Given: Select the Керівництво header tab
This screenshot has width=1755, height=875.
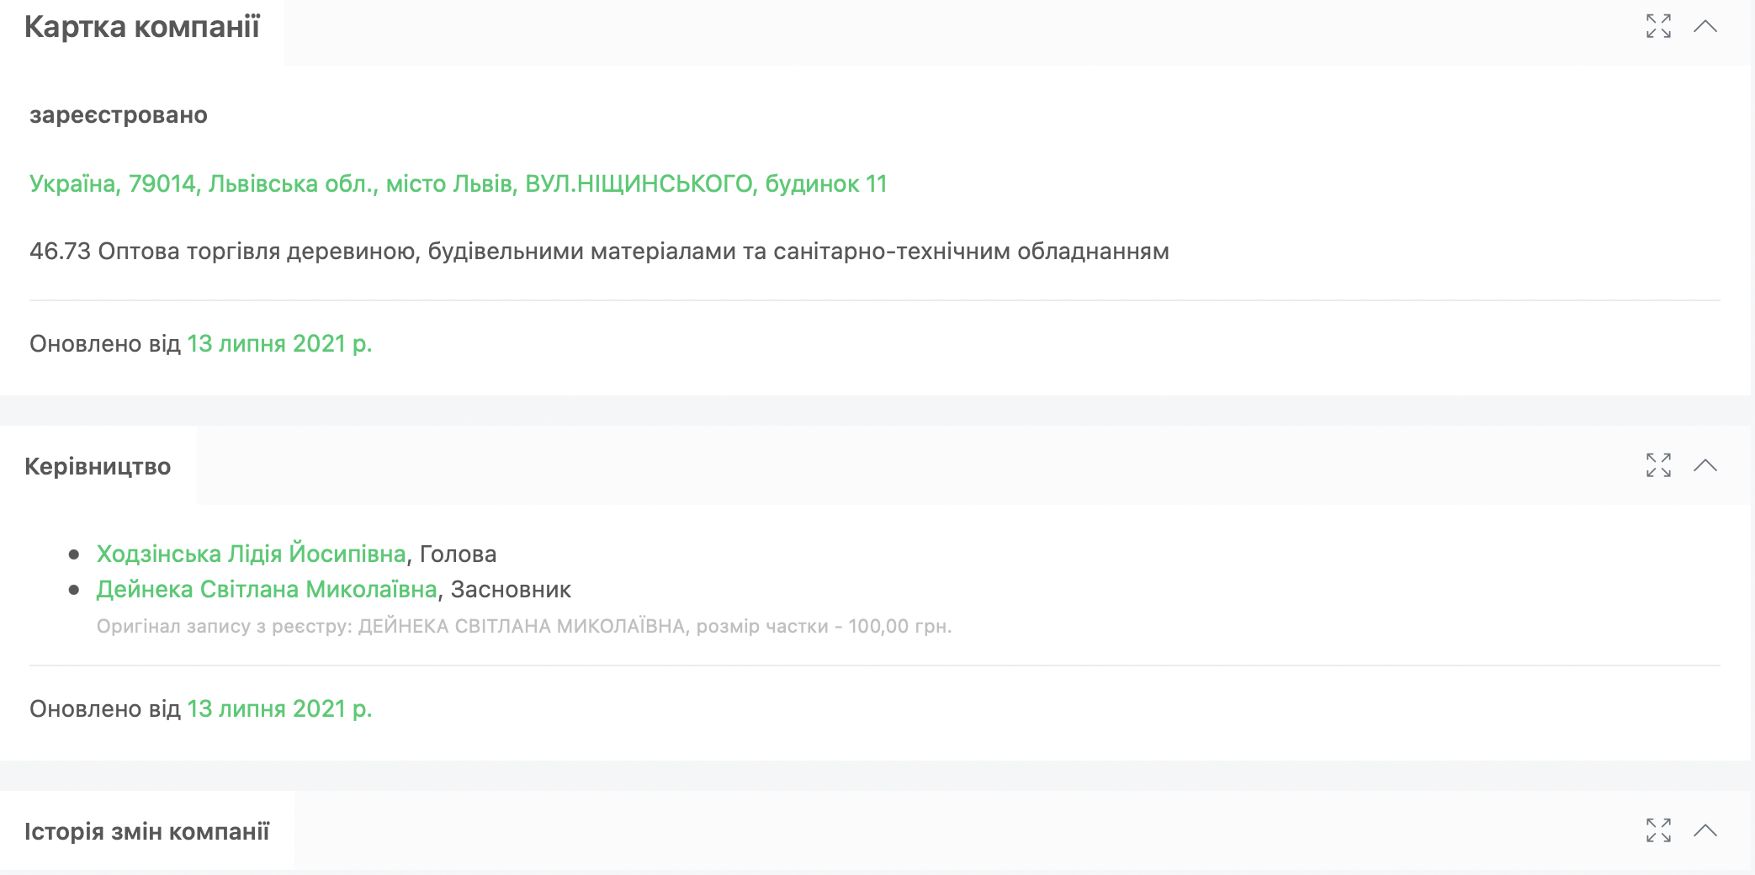Looking at the screenshot, I should (x=98, y=466).
